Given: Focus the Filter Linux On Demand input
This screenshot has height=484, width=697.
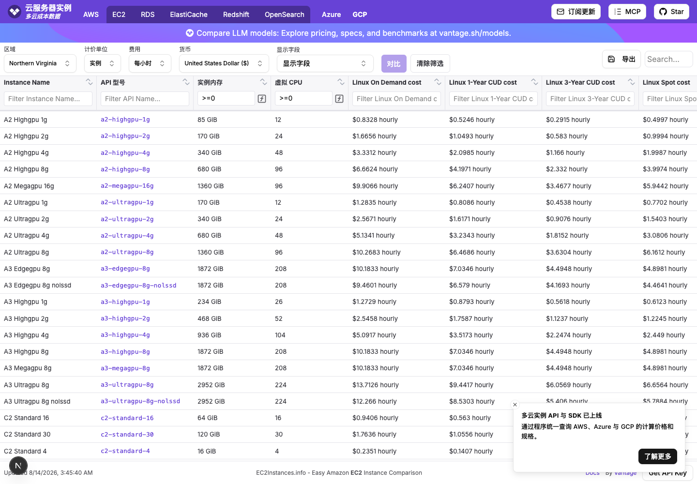Looking at the screenshot, I should point(396,99).
